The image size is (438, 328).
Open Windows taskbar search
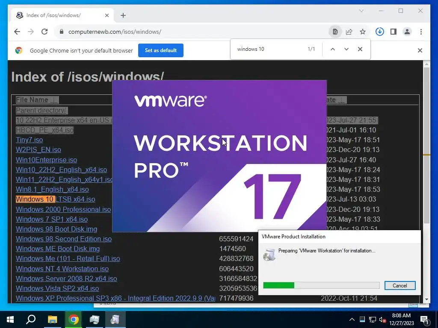(31, 319)
